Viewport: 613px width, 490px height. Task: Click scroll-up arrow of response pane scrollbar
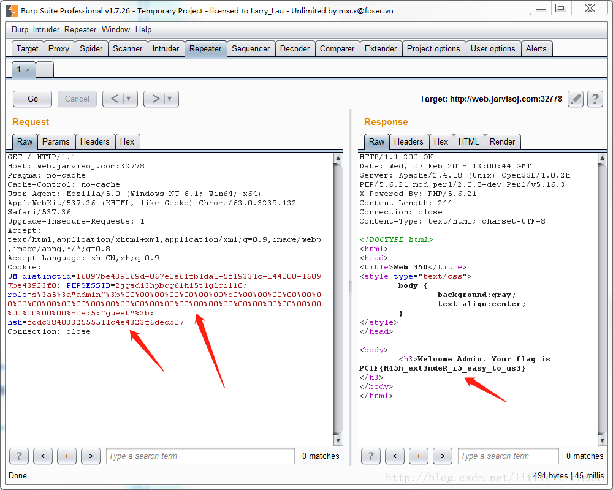point(602,157)
